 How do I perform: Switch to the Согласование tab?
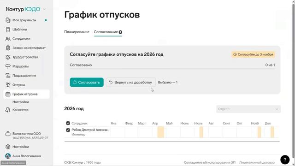click(x=108, y=32)
